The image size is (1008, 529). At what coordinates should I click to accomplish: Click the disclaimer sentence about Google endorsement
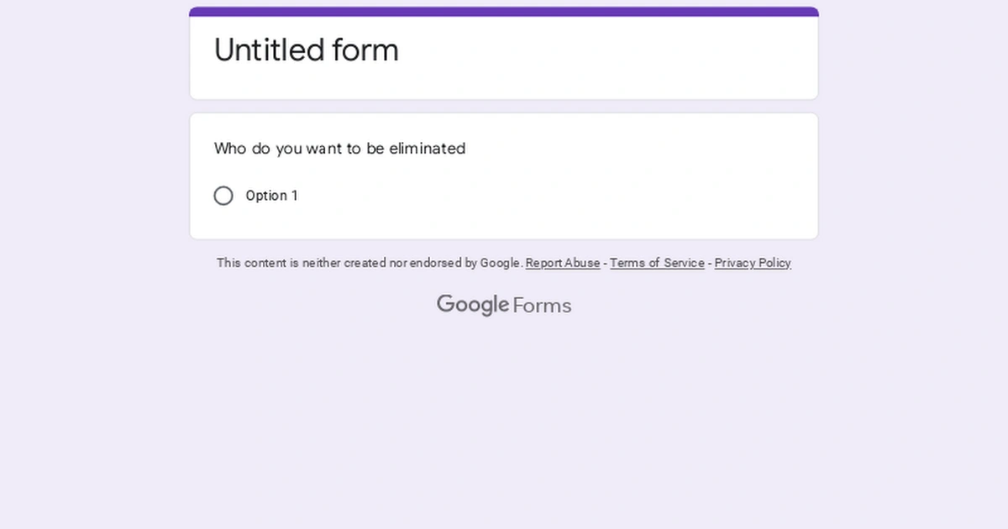[370, 263]
